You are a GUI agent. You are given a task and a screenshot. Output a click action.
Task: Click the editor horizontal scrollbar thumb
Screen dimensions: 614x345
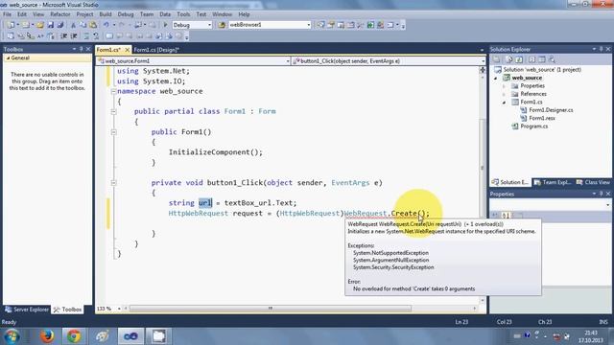271,309
